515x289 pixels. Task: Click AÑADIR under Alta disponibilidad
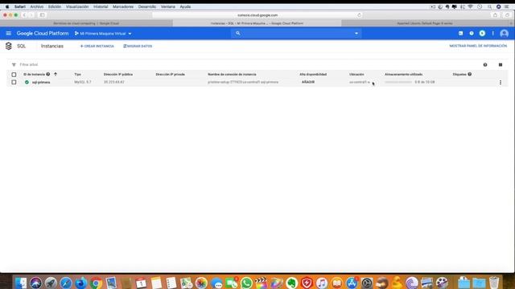click(x=308, y=82)
